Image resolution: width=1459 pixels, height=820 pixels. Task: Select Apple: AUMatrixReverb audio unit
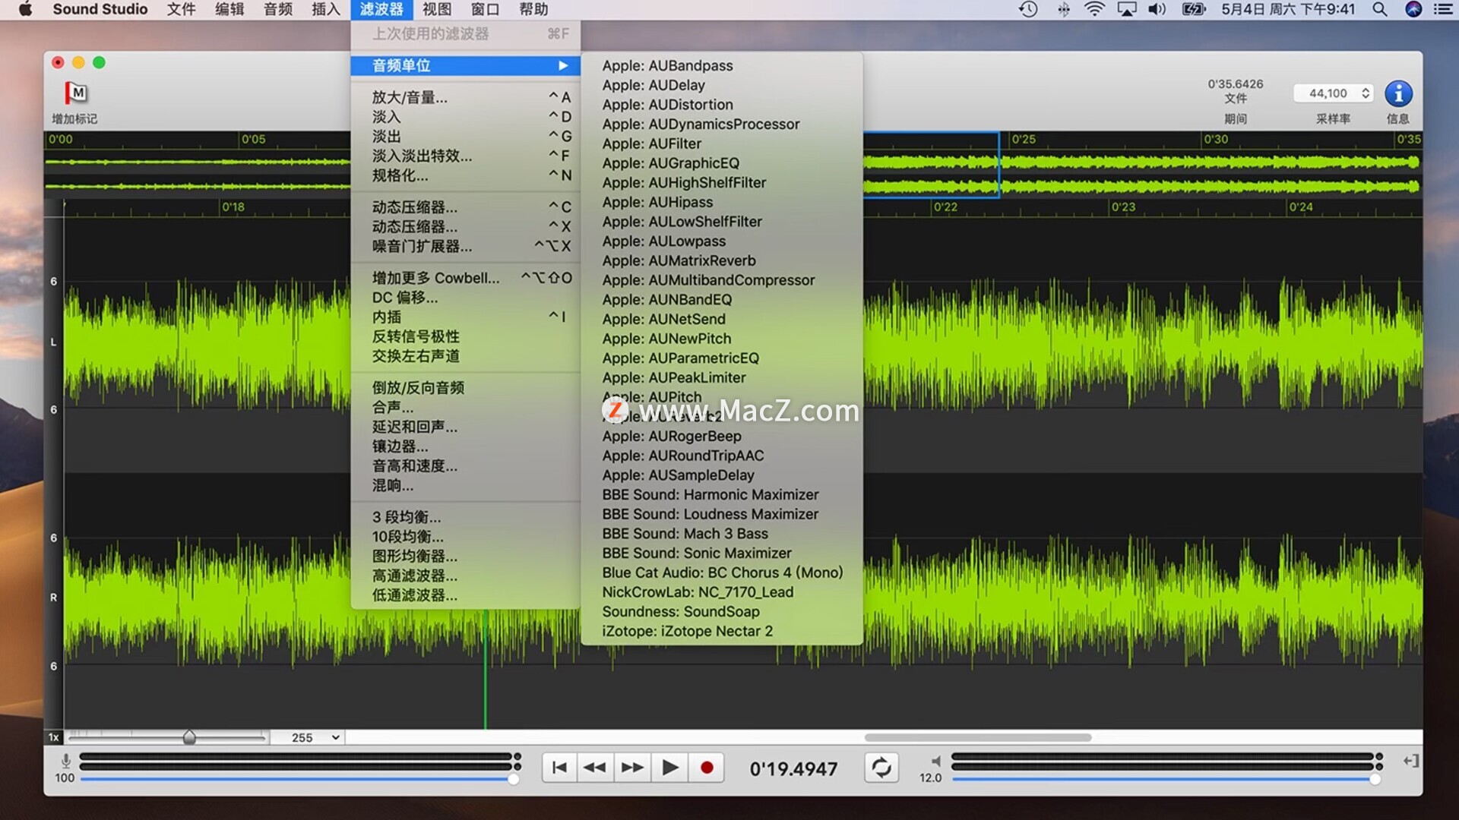(722, 260)
